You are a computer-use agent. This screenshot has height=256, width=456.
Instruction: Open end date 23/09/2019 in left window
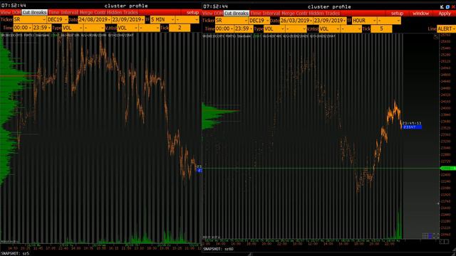coord(128,19)
